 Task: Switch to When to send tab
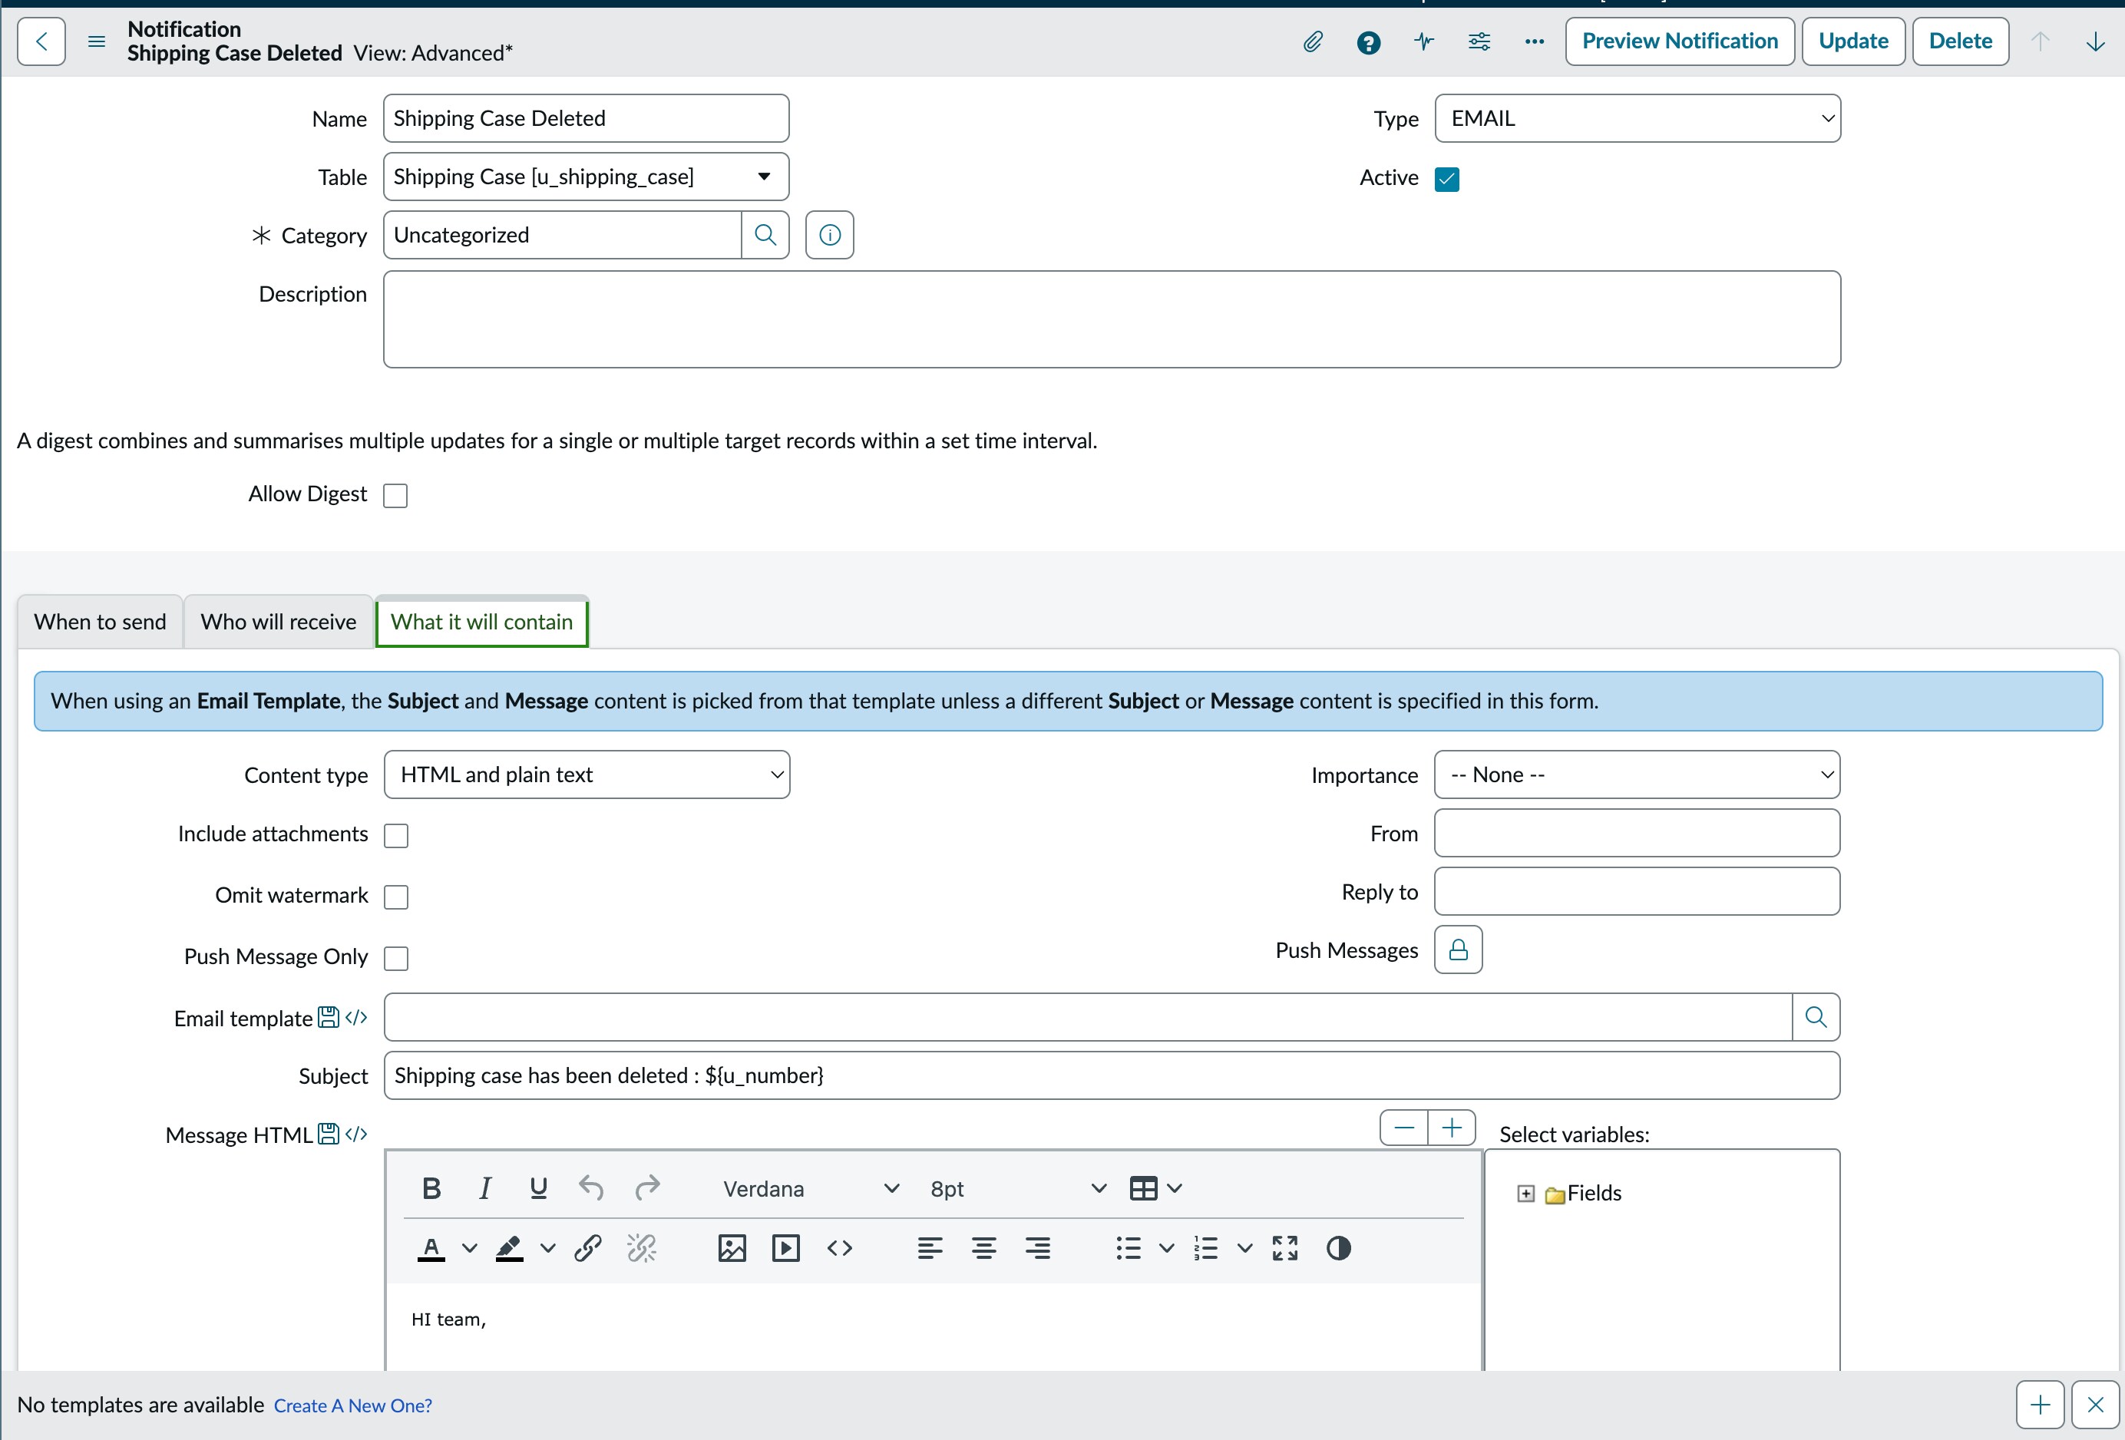tap(100, 623)
